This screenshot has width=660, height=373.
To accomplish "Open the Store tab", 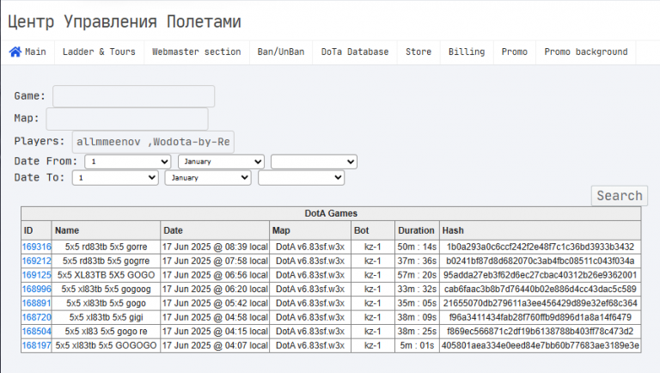I will 419,52.
